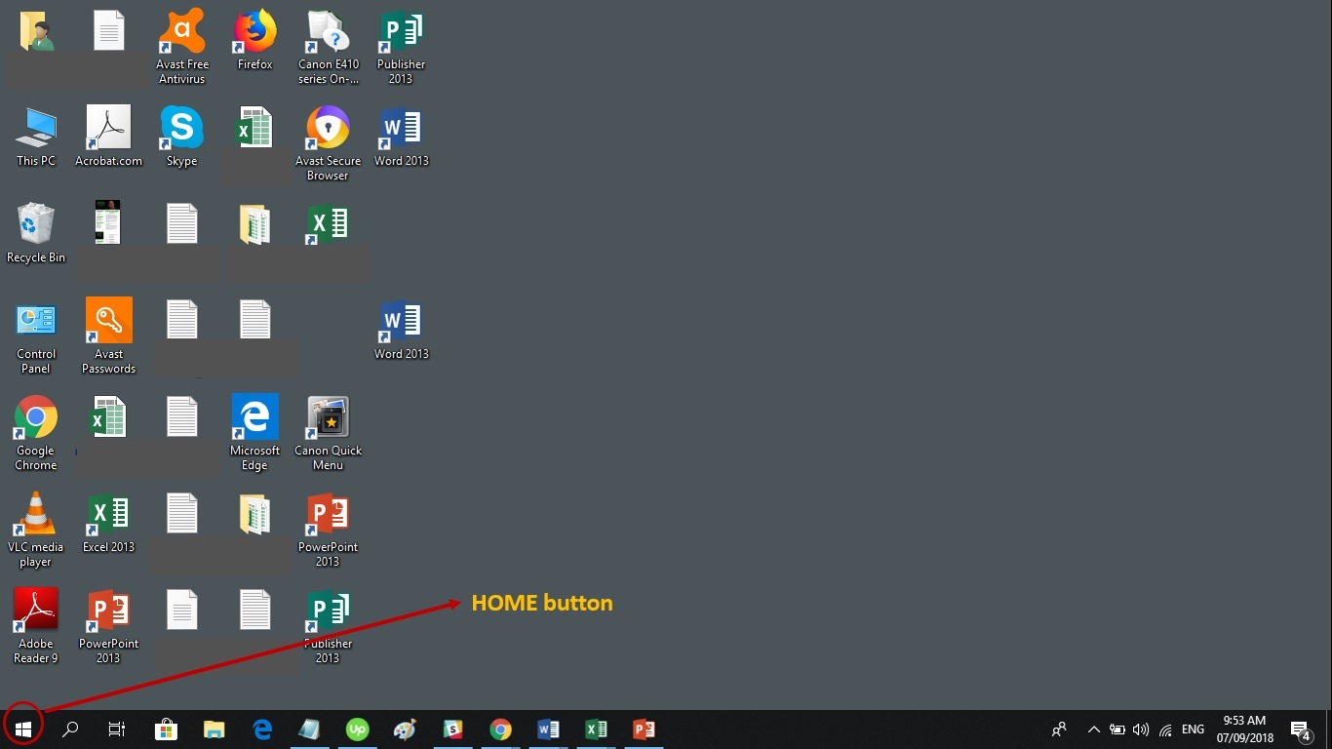This screenshot has width=1332, height=749.
Task: Switch to PowerPoint on the taskbar
Action: (644, 729)
